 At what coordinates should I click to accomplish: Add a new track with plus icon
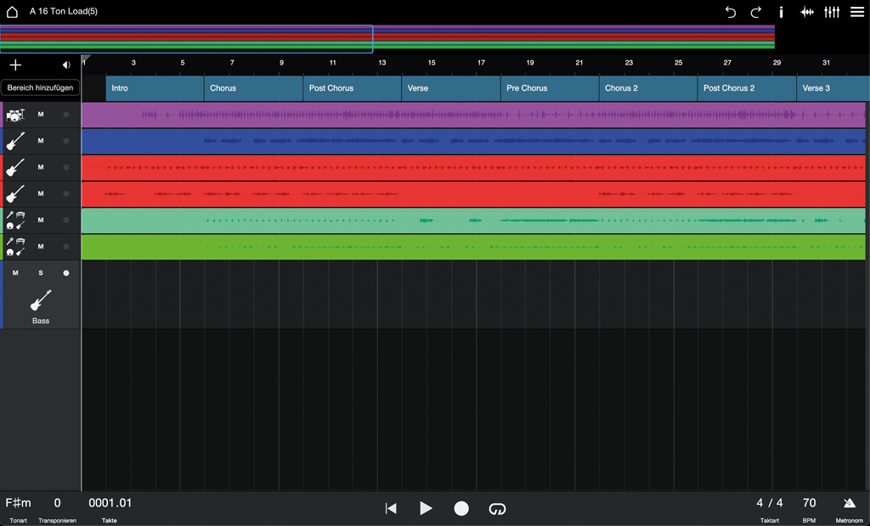click(x=15, y=65)
